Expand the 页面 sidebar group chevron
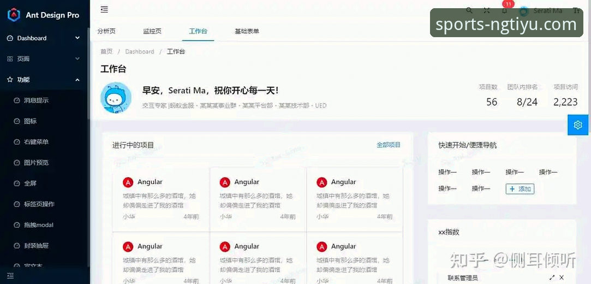This screenshot has height=284, width=591. pyautogui.click(x=77, y=59)
